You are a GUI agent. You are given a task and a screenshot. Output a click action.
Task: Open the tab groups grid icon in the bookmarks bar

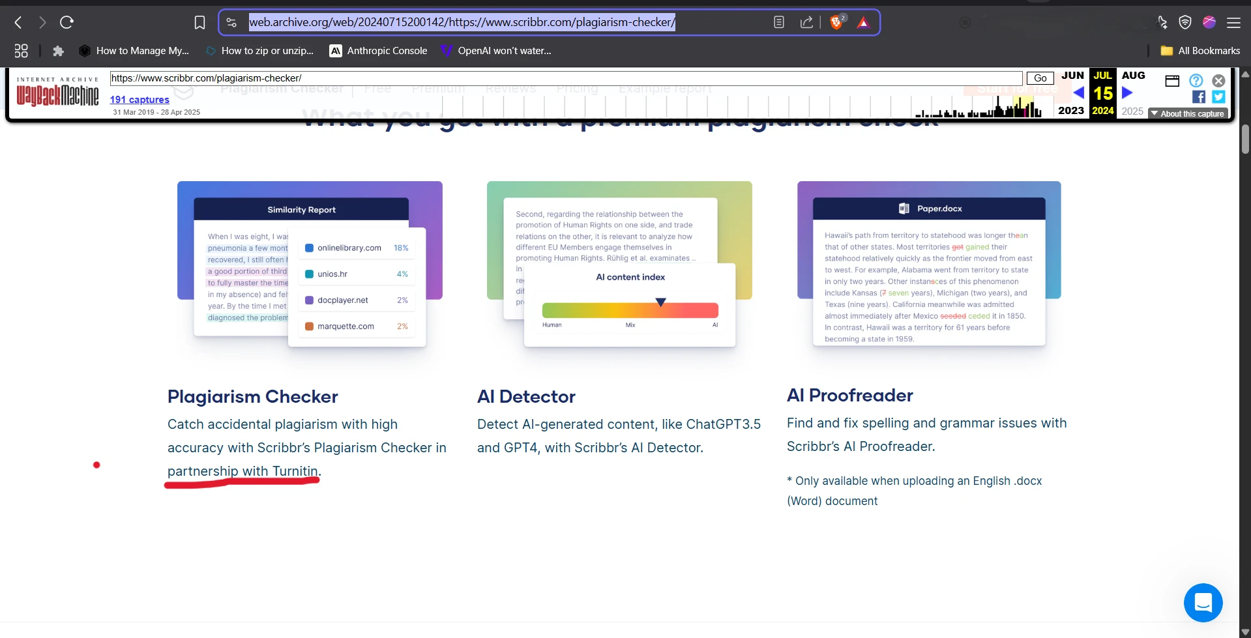click(x=21, y=51)
